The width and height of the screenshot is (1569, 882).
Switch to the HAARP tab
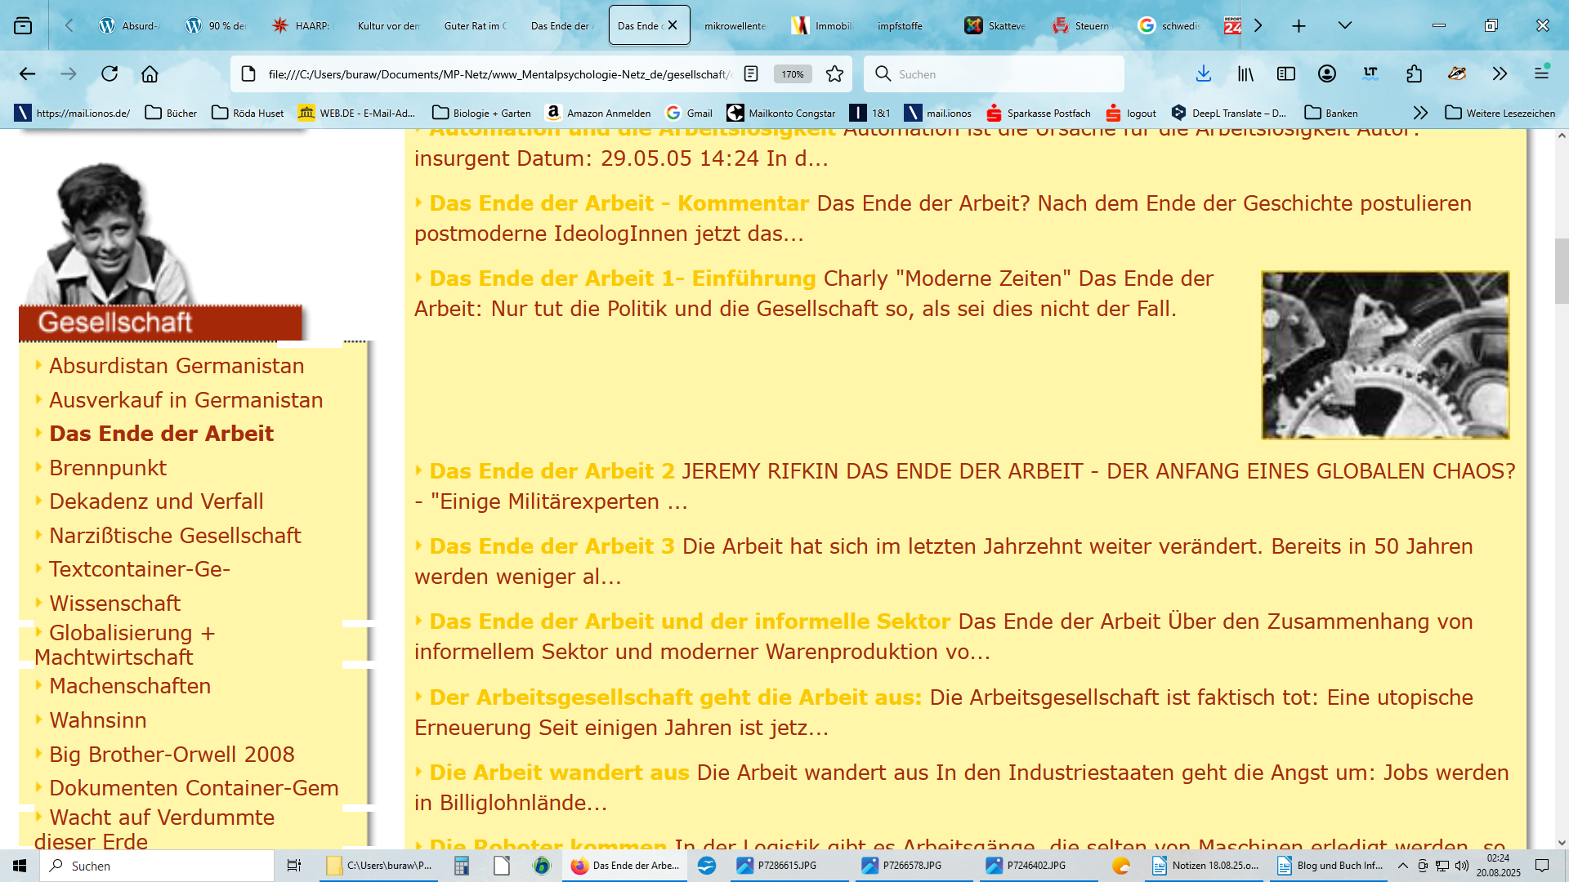pos(301,25)
